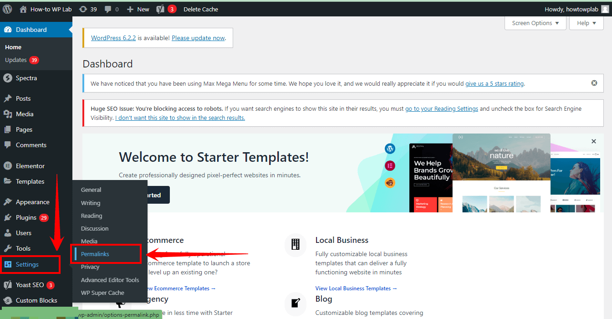
Task: Dismiss the Max Mega Menu rating notice
Action: [x=594, y=83]
